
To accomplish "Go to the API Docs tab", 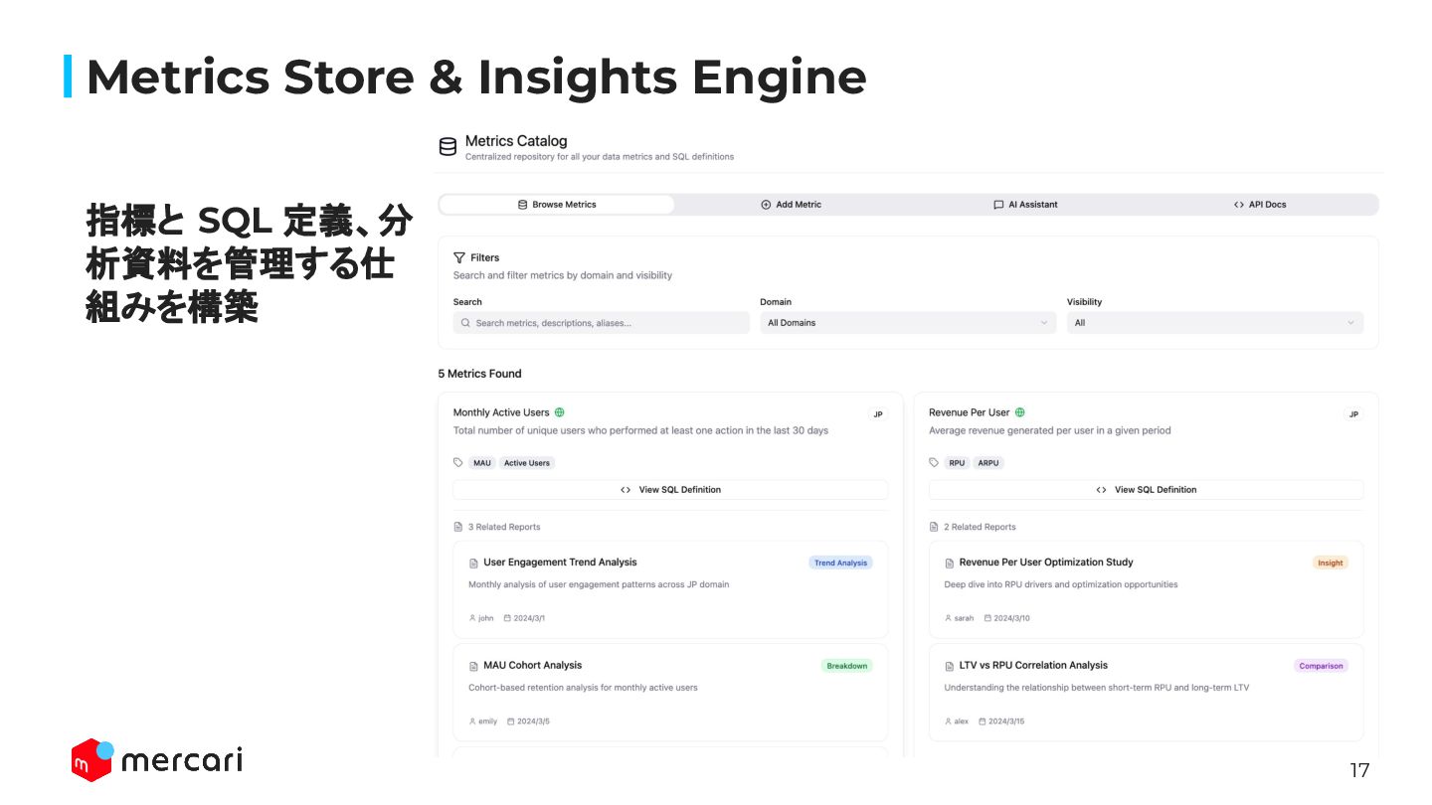I will 1260,205.
